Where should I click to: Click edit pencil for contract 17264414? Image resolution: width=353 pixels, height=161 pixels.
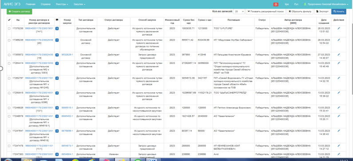coord(339,63)
